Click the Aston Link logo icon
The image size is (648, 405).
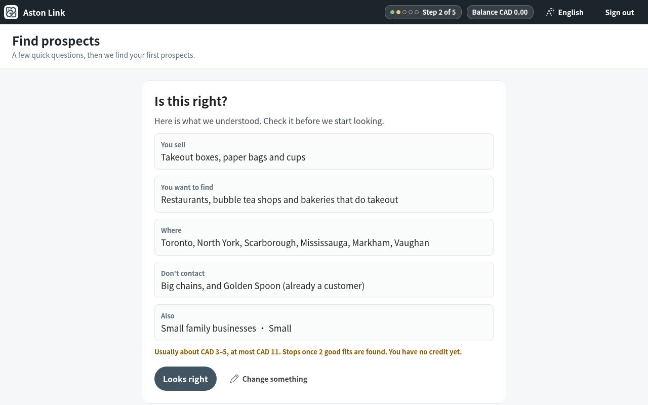(11, 12)
